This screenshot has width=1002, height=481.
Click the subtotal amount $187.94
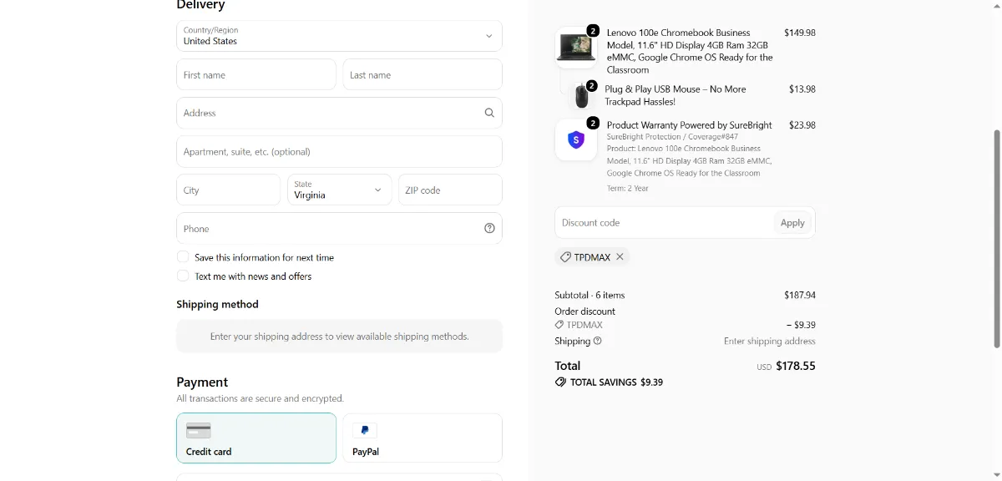(800, 295)
